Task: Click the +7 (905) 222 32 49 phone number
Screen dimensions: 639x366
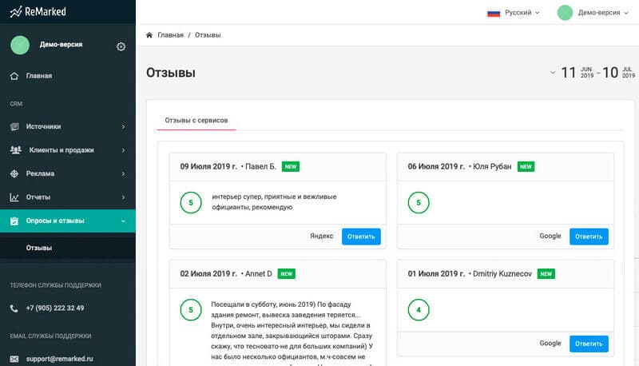Action: click(x=55, y=308)
